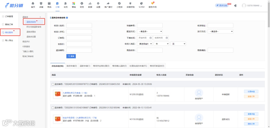Open the 区 district dropdown
The image size is (270, 128).
(x=178, y=44)
